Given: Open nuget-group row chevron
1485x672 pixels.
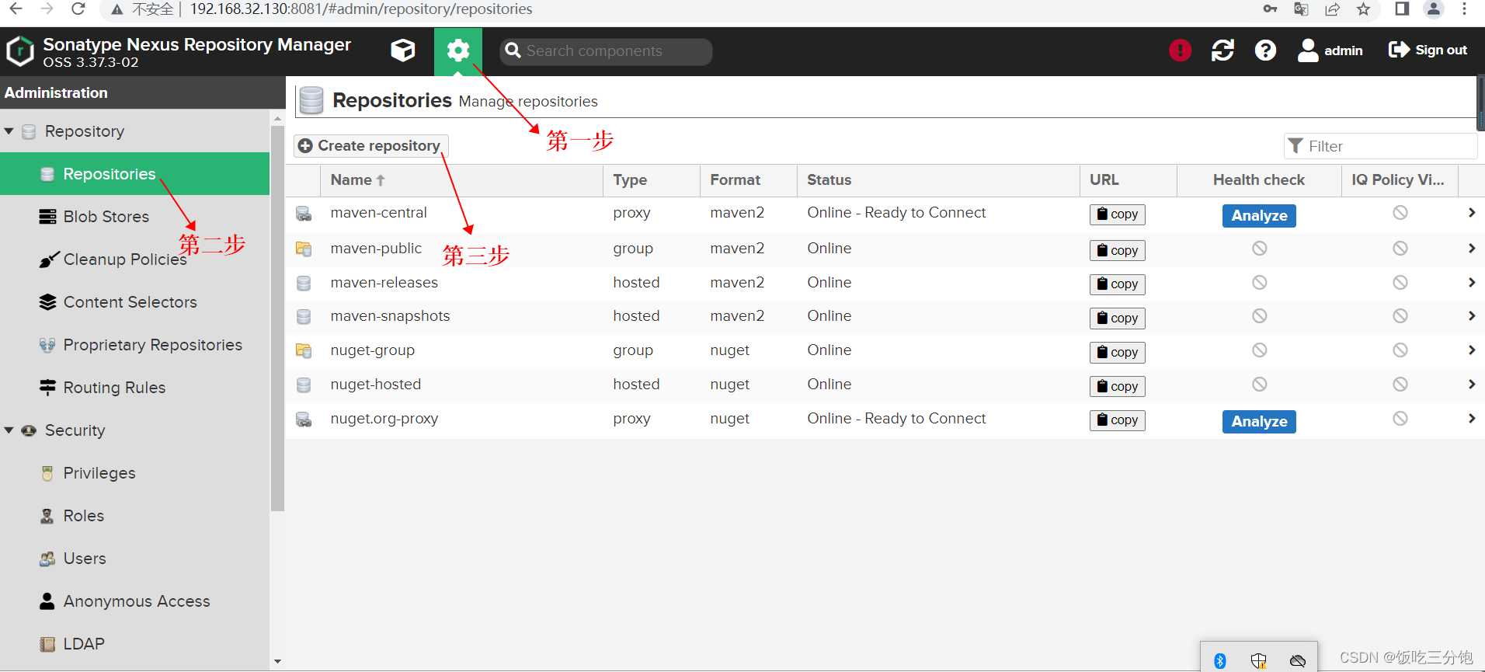Looking at the screenshot, I should [1471, 350].
